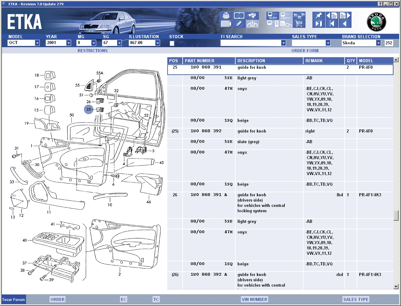Viewport: 401px width, 306px height.
Task: Expand the YEAR dropdown showing 2001
Action: (69, 43)
